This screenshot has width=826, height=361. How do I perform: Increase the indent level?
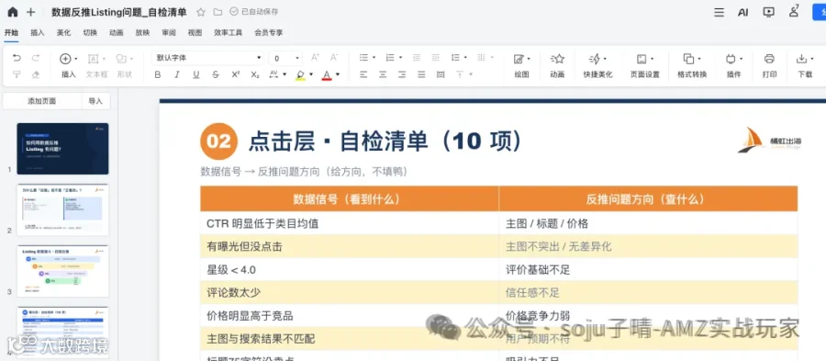point(436,58)
